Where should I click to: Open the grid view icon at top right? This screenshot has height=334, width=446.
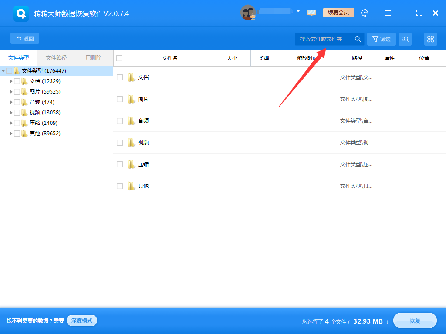[430, 39]
